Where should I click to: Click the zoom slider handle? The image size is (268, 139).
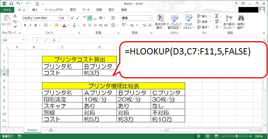pyautogui.click(x=237, y=136)
